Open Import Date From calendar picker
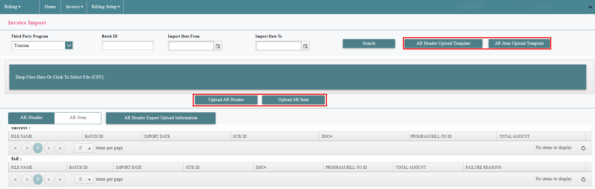Viewport: 595px width, 189px height. tap(218, 46)
